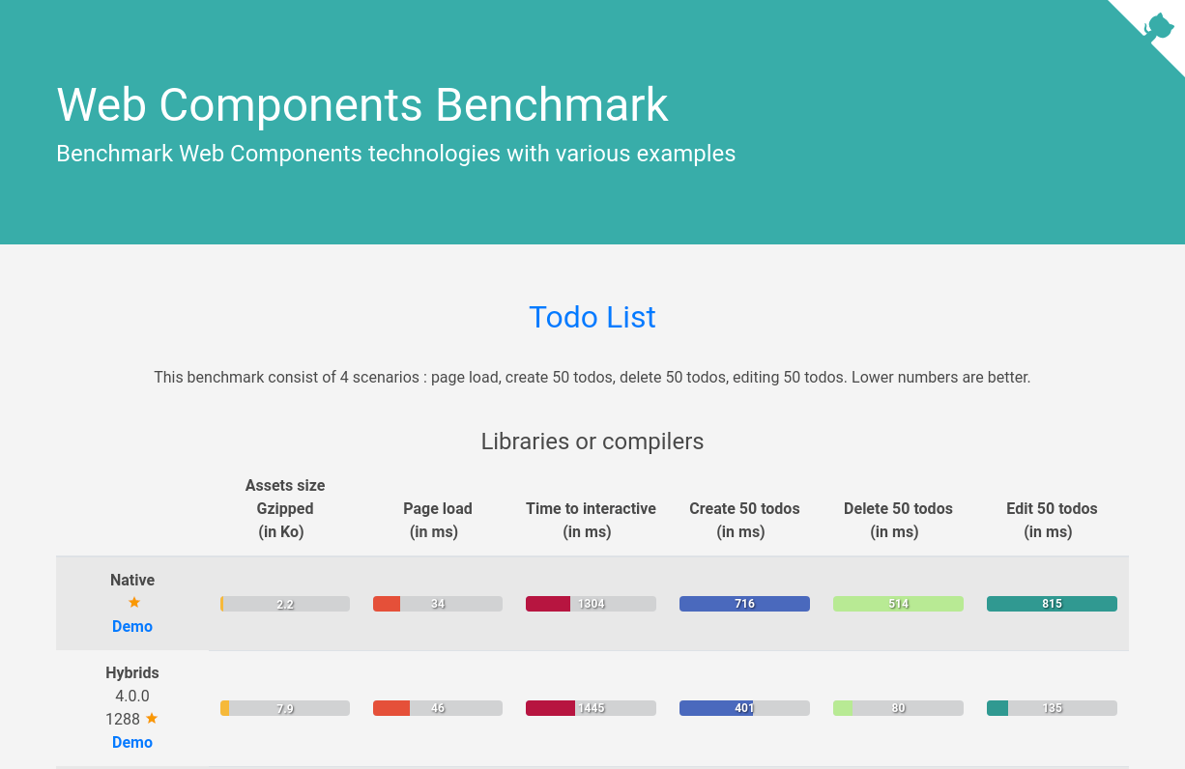Click Native time to interactive bar 1304
Viewport: 1185px width, 769px height.
point(591,604)
